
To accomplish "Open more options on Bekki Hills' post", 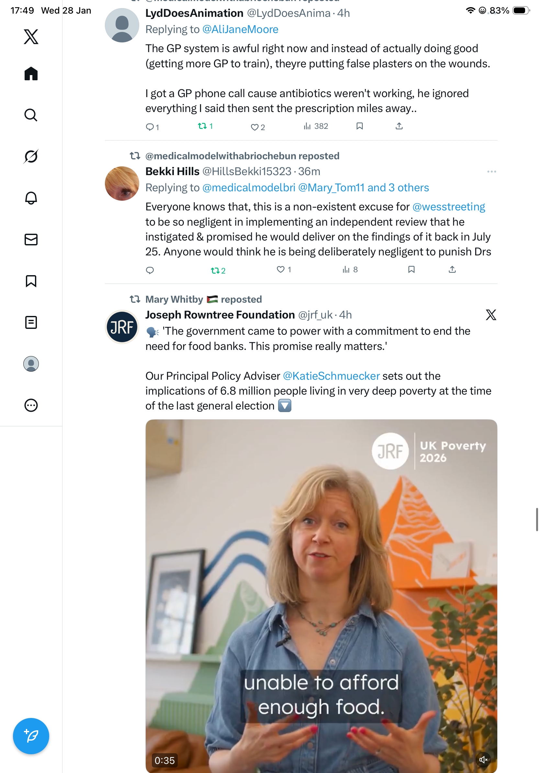I will coord(491,172).
